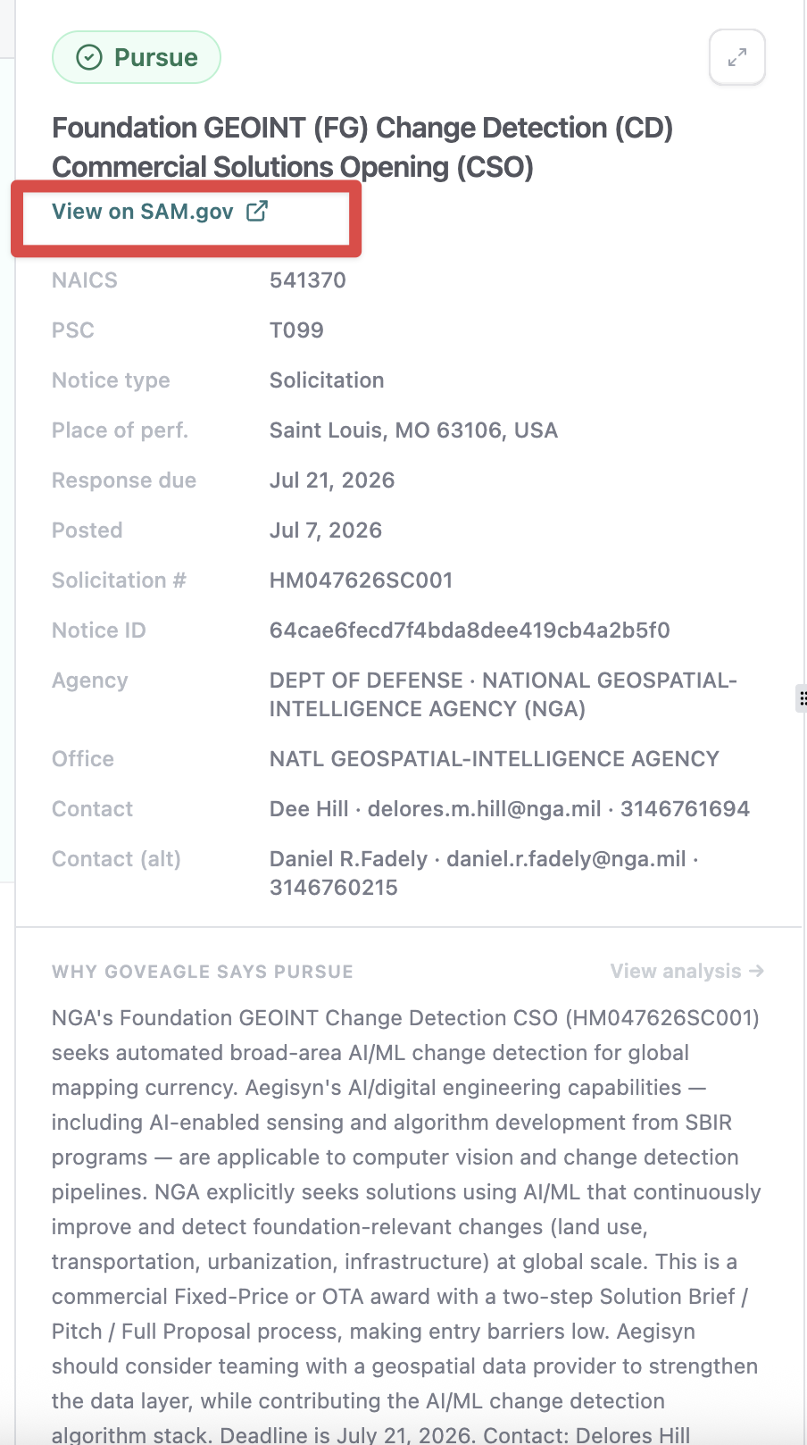This screenshot has height=1445, width=807.
Task: Open the expand panel icon at top right
Action: point(737,58)
